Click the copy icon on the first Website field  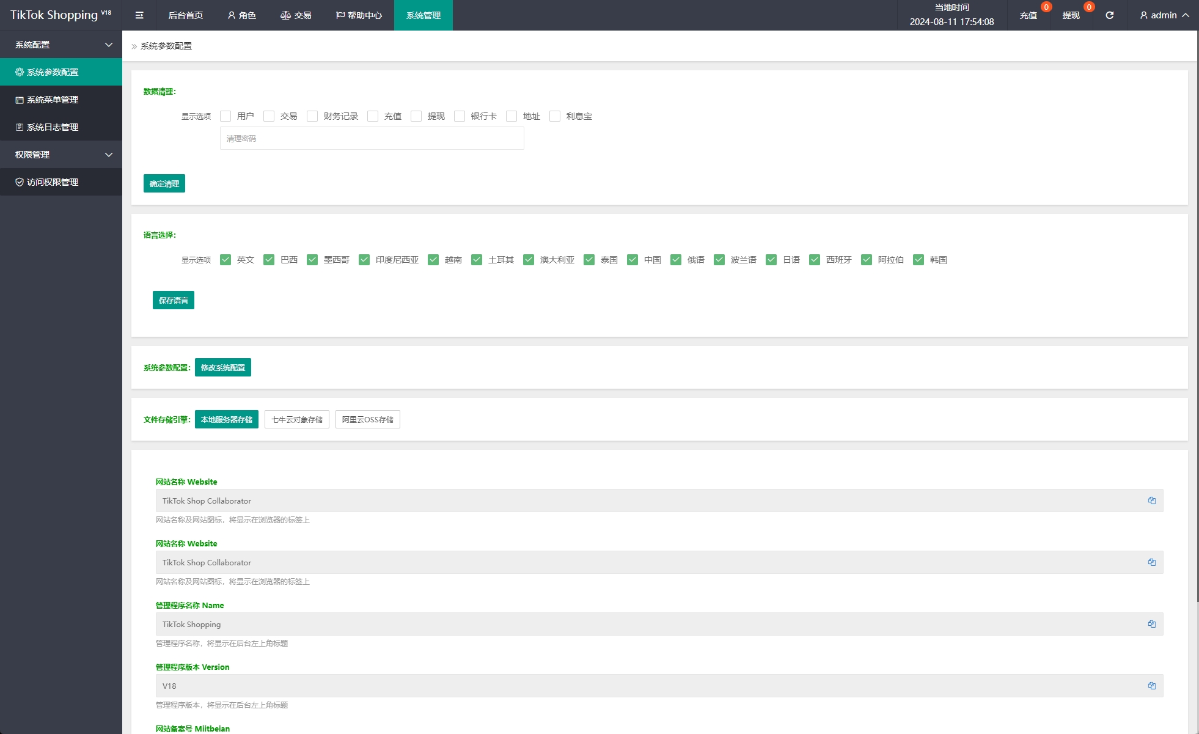1151,501
